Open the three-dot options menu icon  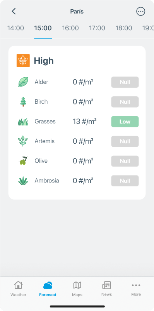141,12
